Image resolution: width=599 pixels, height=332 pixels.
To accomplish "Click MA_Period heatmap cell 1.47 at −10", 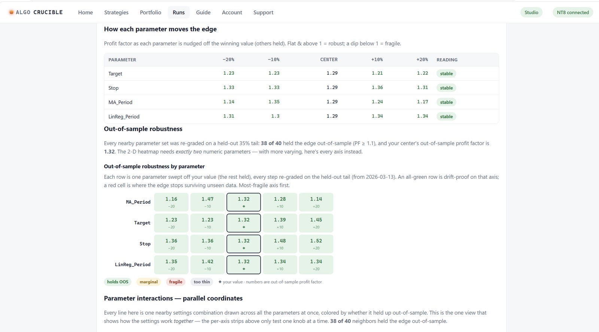I will [207, 202].
